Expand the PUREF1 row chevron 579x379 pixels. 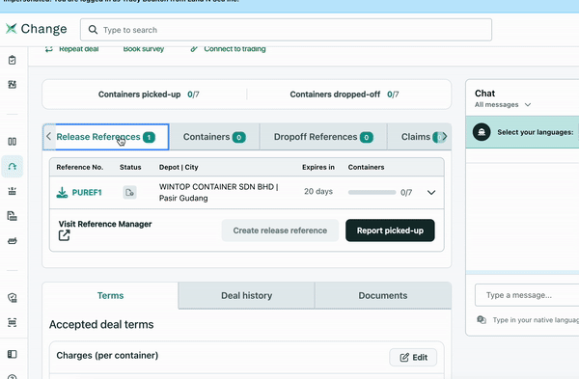point(431,192)
